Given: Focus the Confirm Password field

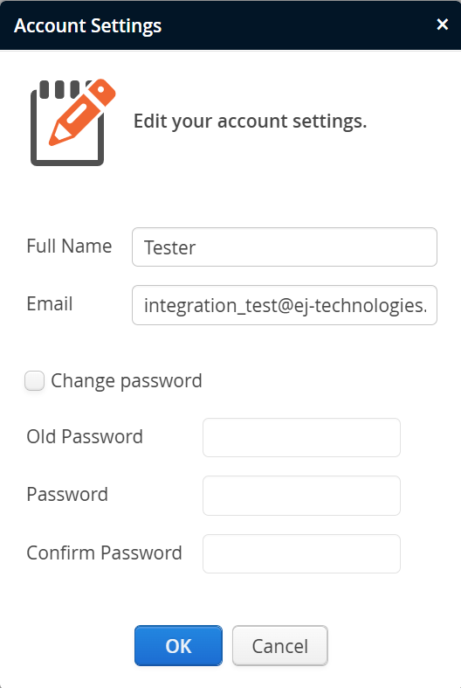Looking at the screenshot, I should pyautogui.click(x=301, y=553).
